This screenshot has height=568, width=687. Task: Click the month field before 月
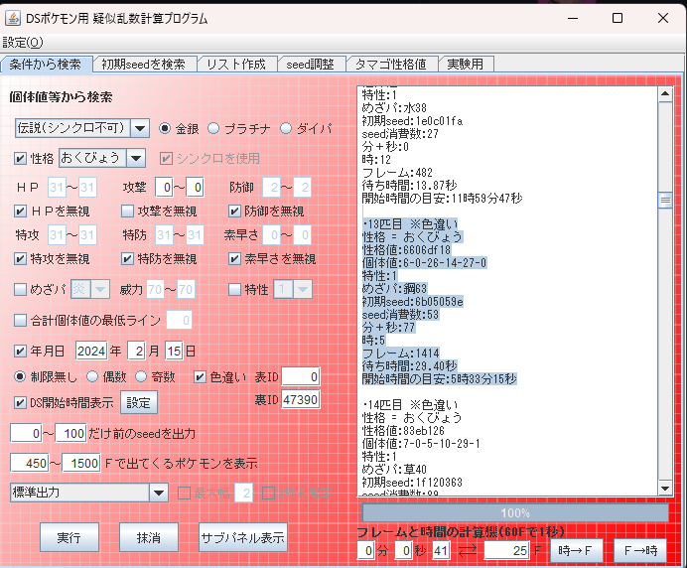136,352
